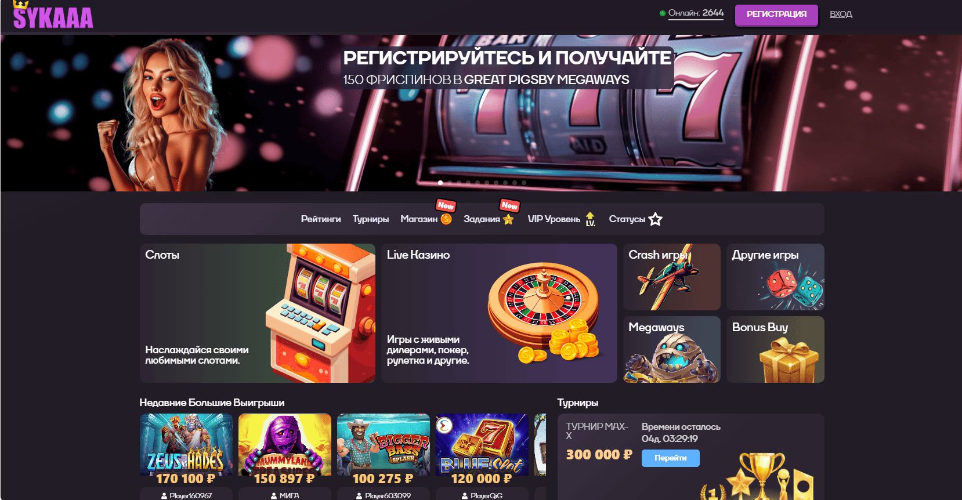Select the last banner carousel dot
The image size is (962, 500).
pyautogui.click(x=524, y=183)
